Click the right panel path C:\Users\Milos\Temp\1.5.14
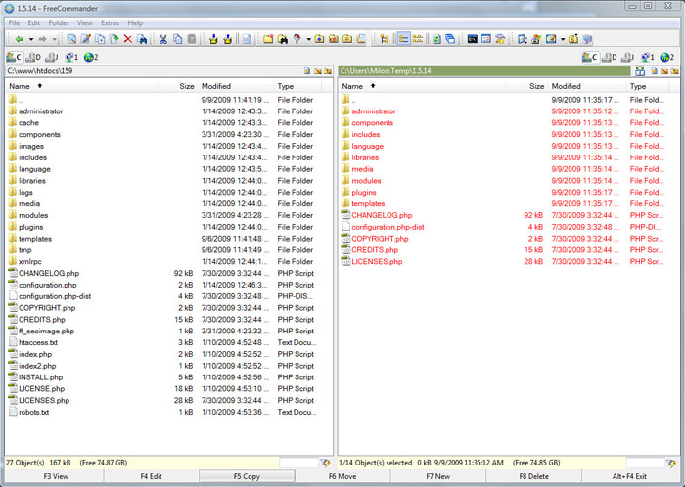 coord(386,71)
